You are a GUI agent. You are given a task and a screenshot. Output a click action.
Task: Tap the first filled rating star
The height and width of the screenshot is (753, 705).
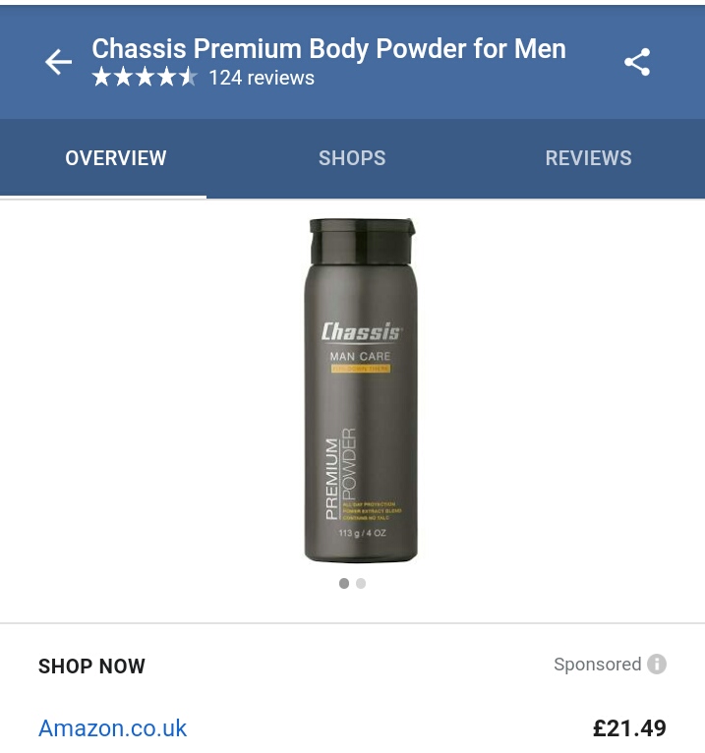[101, 77]
